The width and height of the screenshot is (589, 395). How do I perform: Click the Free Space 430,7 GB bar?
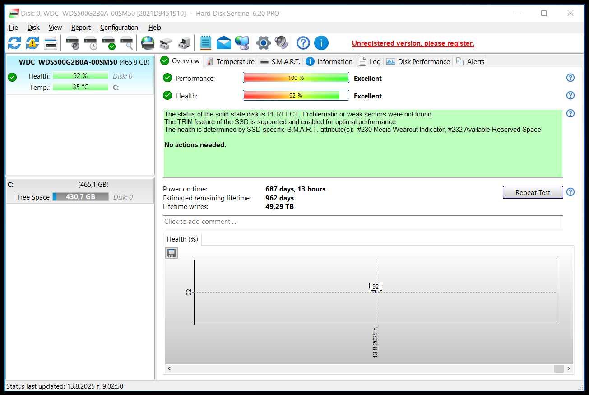click(81, 197)
